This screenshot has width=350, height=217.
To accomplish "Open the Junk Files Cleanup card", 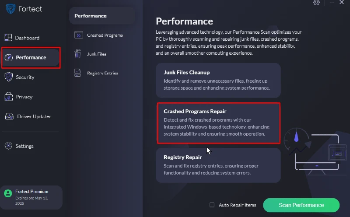I will pos(218,80).
